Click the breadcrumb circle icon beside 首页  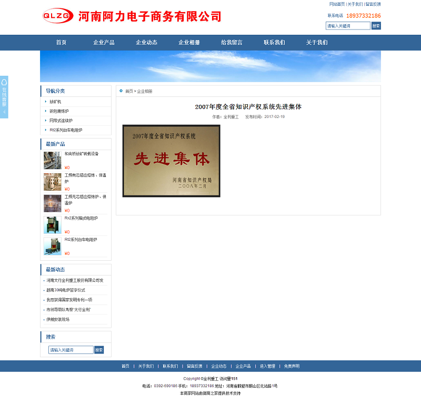(x=121, y=91)
